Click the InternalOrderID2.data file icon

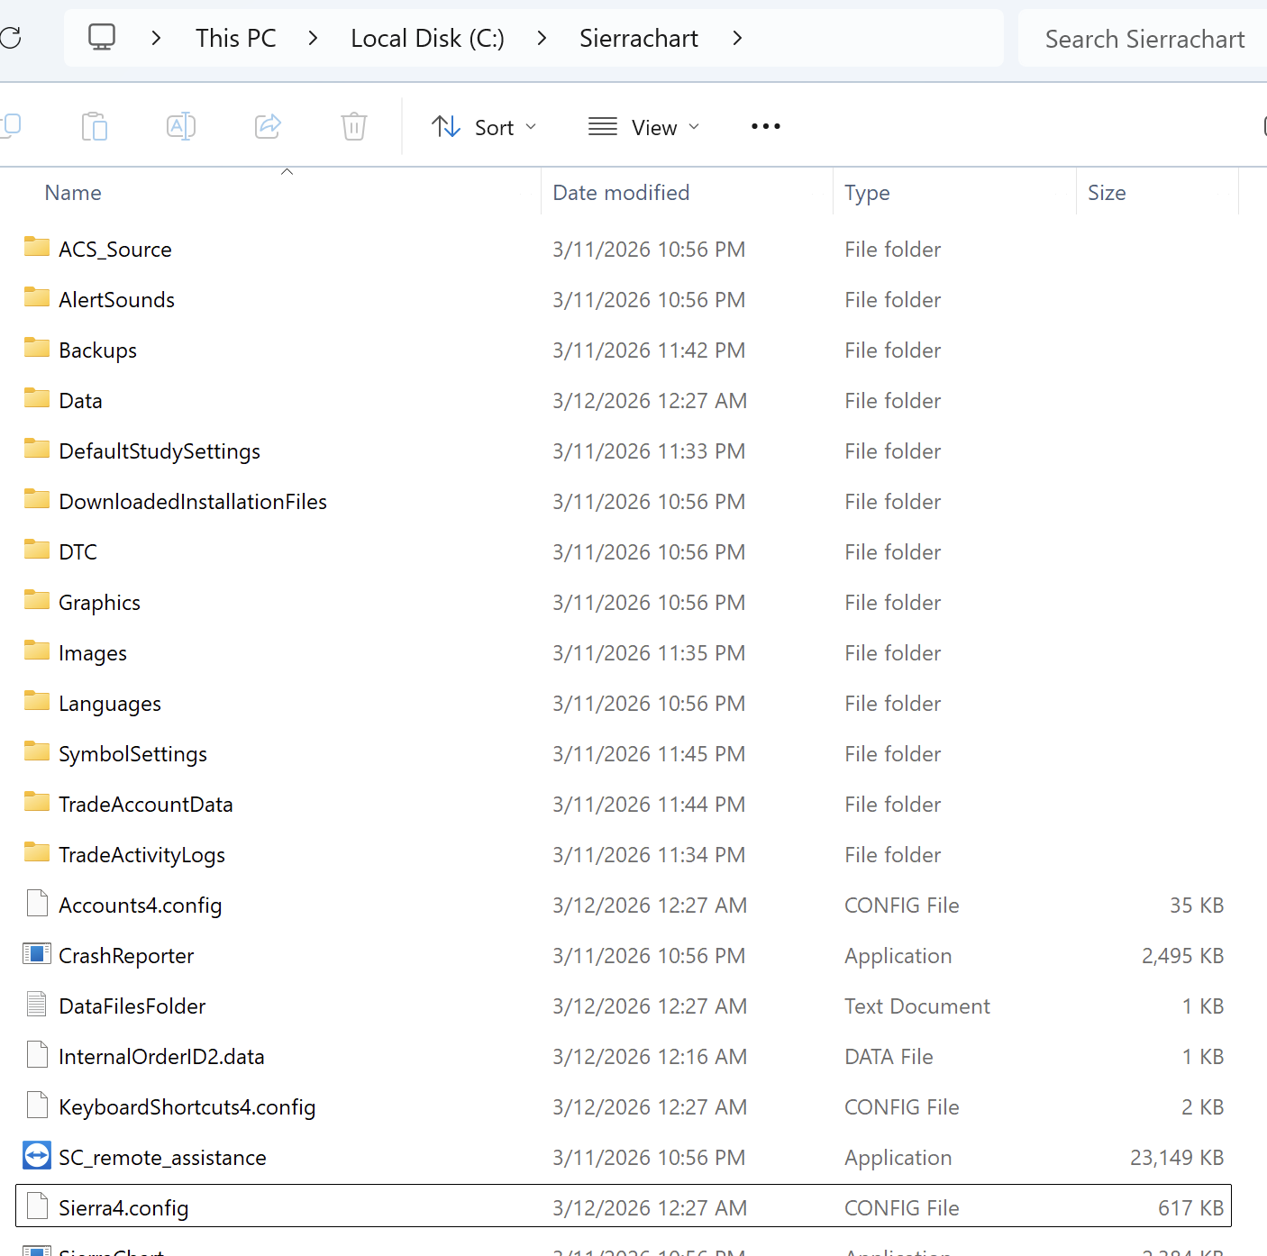[x=37, y=1054]
